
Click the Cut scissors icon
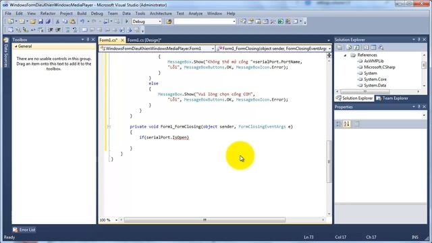coord(57,21)
